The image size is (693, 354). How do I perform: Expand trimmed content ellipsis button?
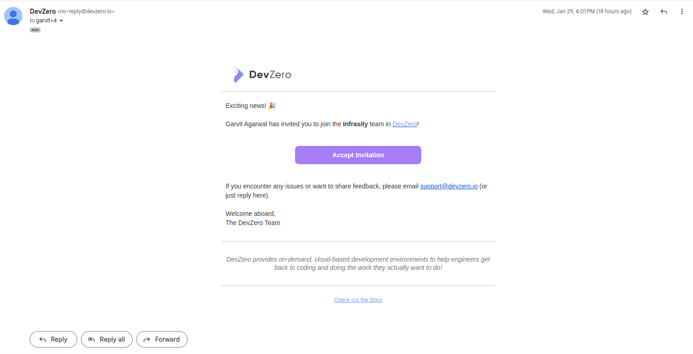35,30
